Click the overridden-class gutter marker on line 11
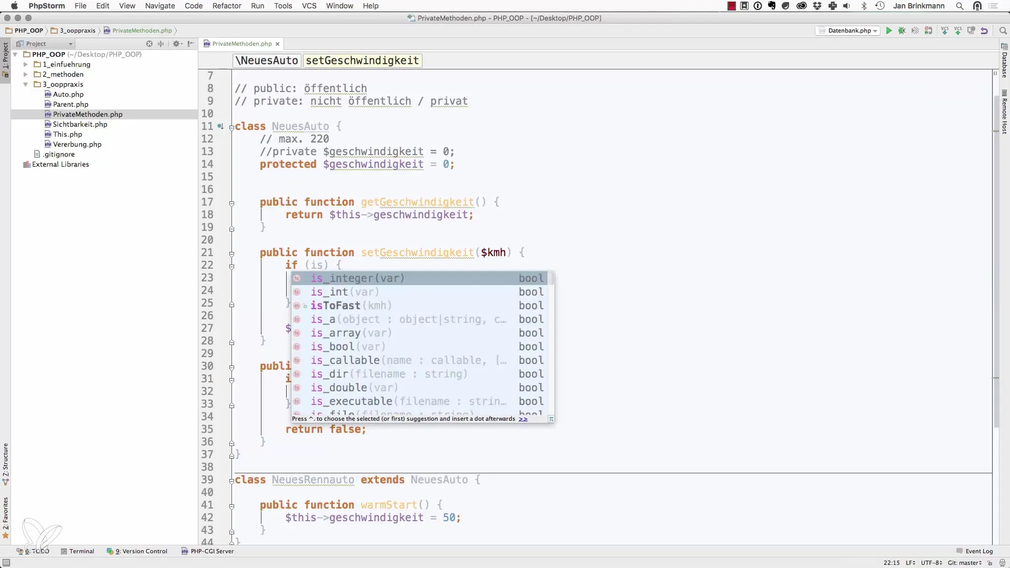This screenshot has height=568, width=1010. point(220,126)
